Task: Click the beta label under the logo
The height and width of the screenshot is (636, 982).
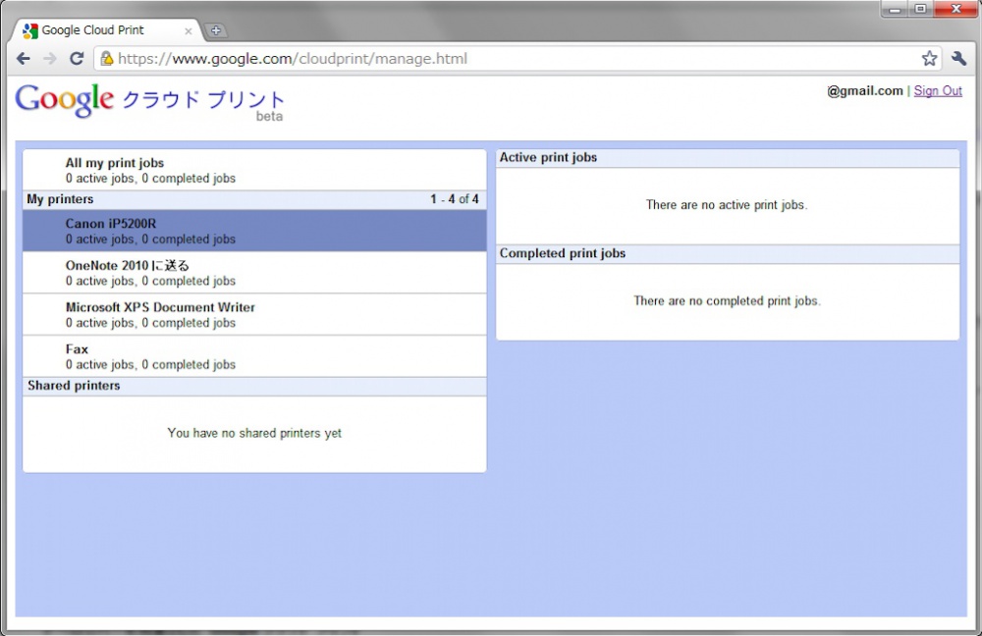Action: pos(269,117)
